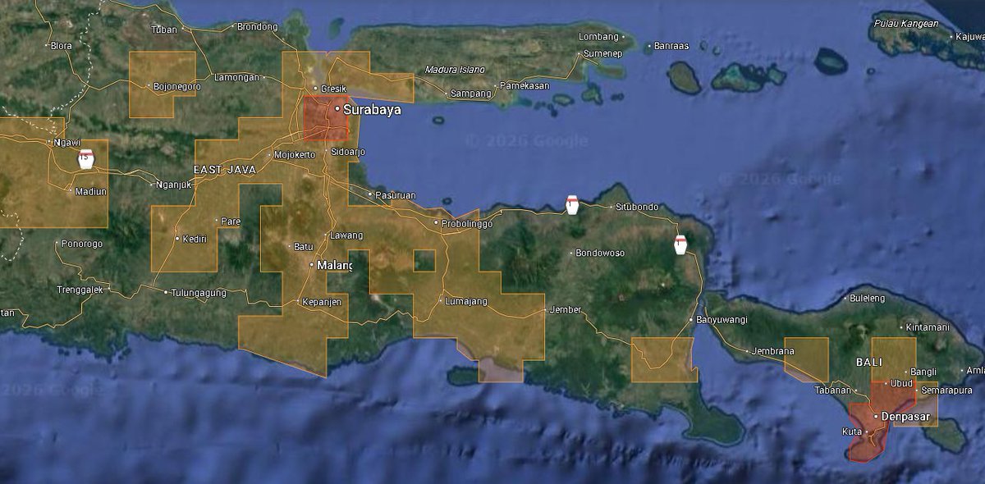Select the Banyuwangi label
985x484 pixels.
(x=723, y=319)
